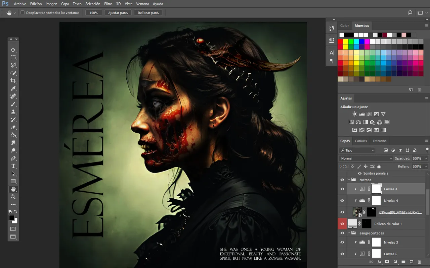Open the Opacidad slider dropdown arrow
Image resolution: width=430 pixels, height=268 pixels.
pyautogui.click(x=426, y=158)
